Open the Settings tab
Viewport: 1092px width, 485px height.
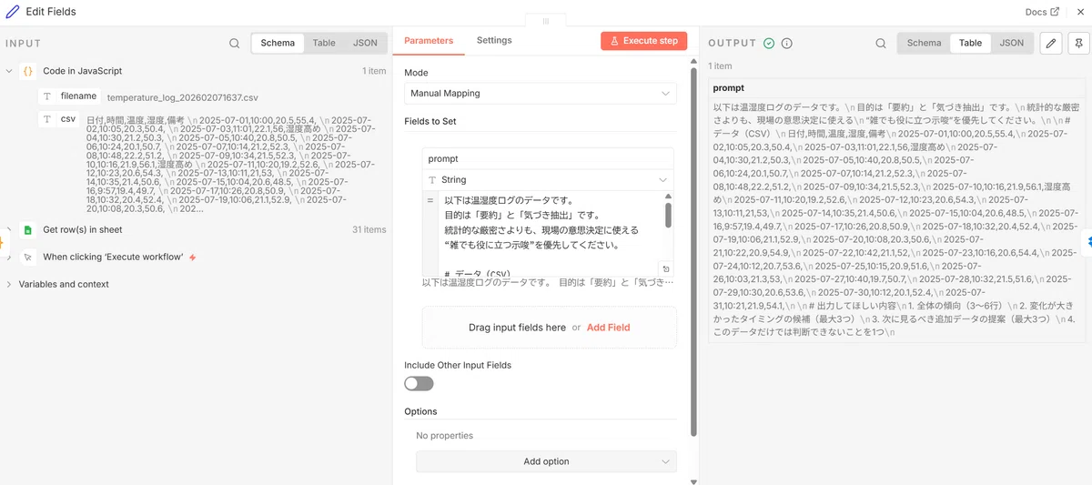pyautogui.click(x=494, y=41)
